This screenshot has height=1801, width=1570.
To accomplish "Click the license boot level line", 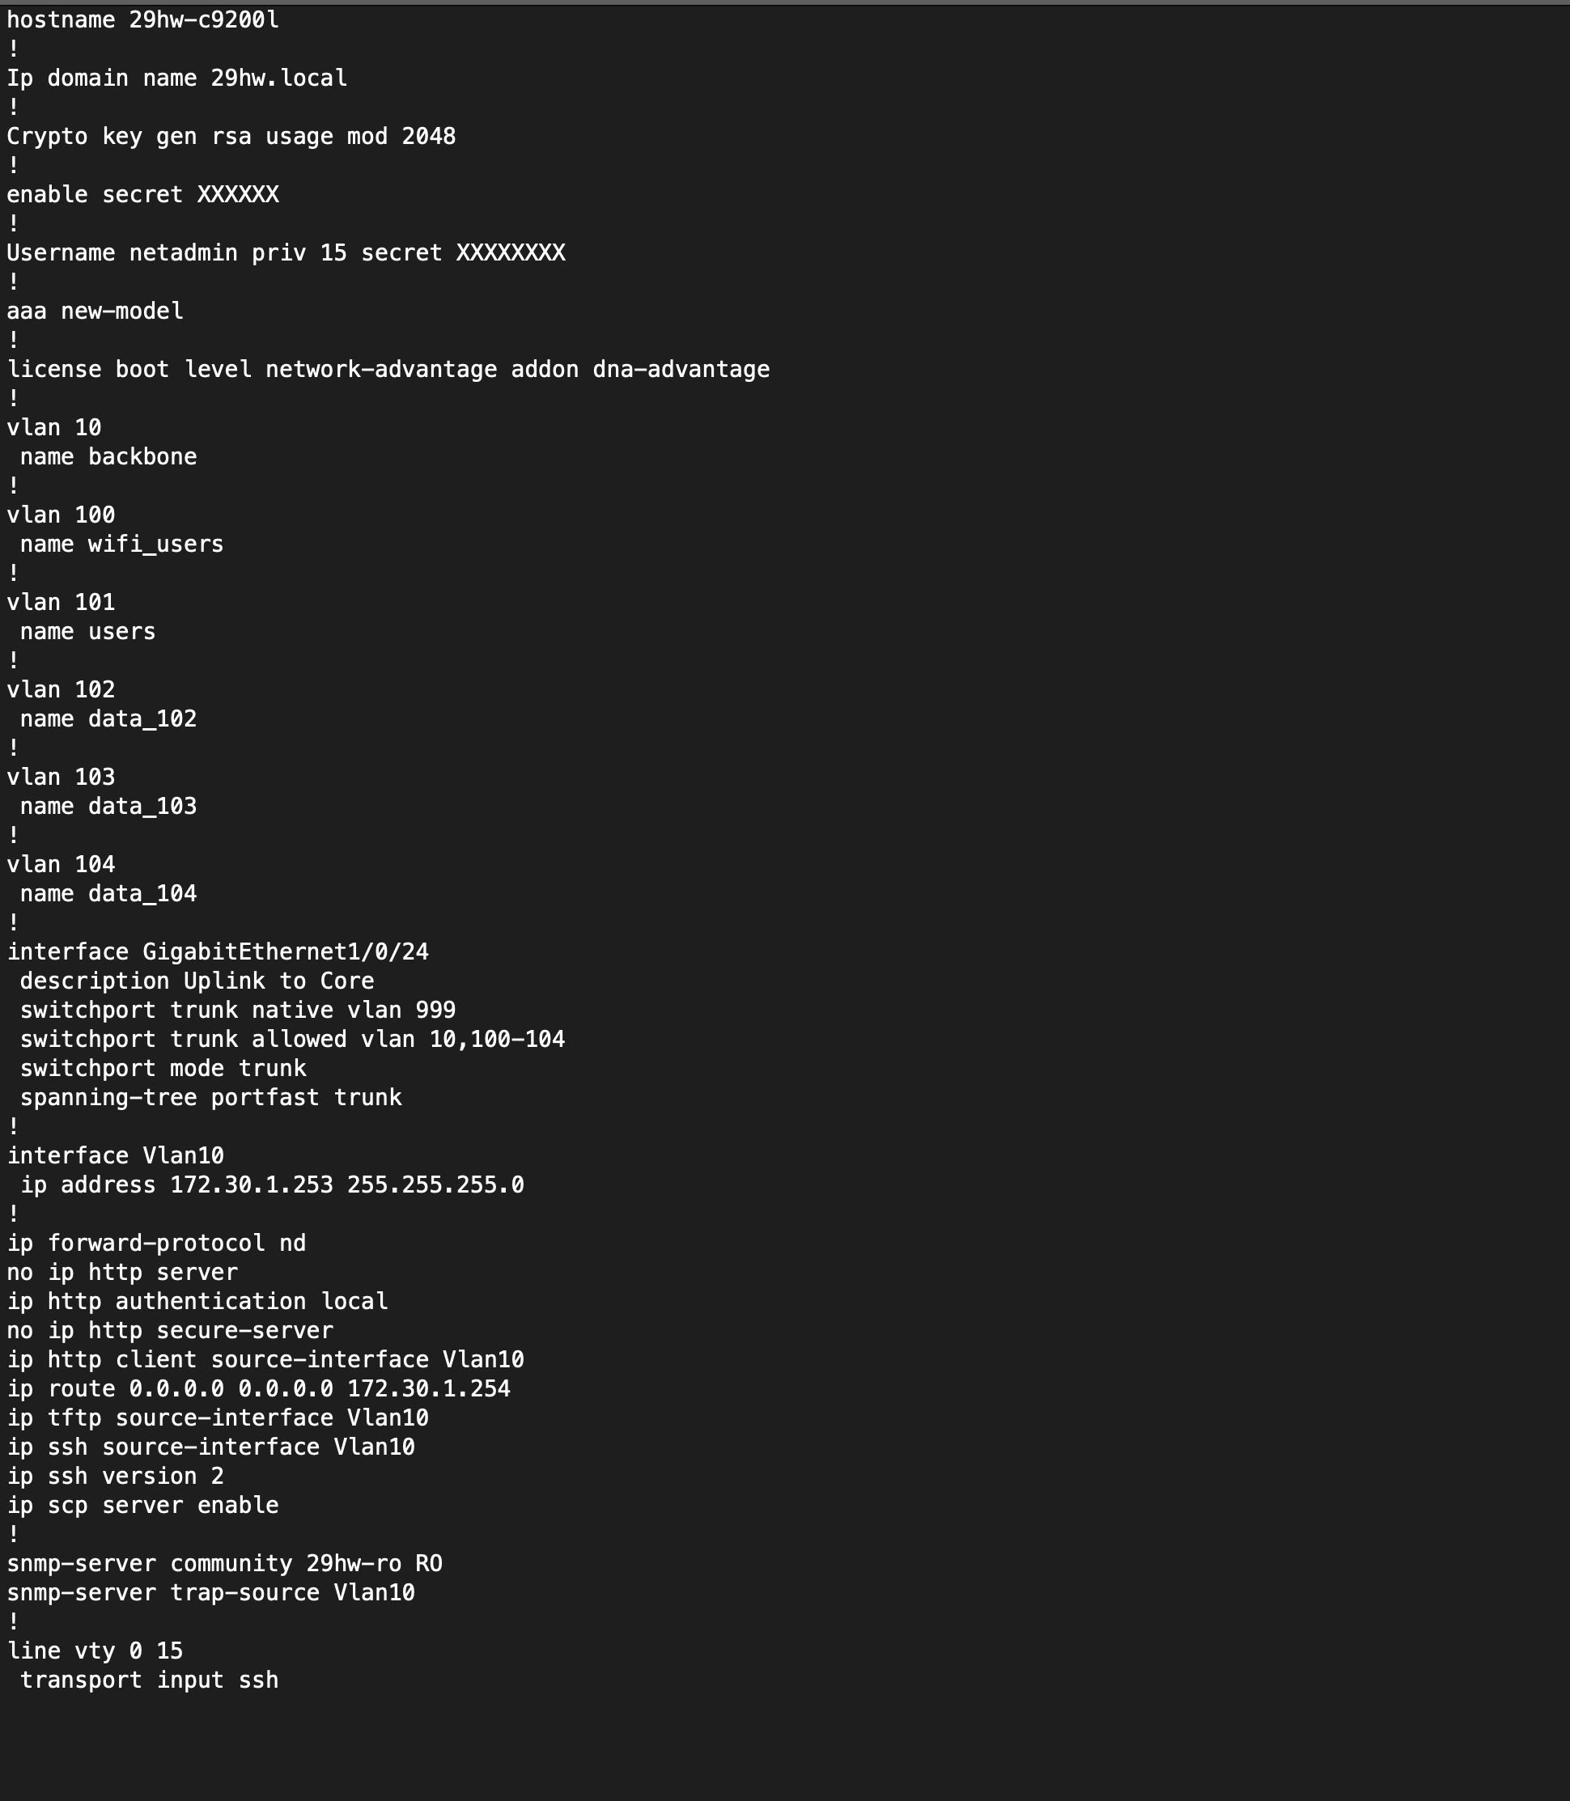I will click(x=388, y=370).
